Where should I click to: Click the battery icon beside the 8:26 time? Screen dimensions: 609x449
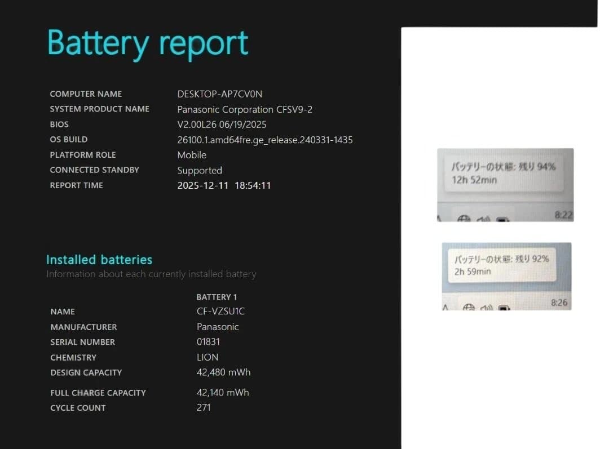pyautogui.click(x=504, y=309)
